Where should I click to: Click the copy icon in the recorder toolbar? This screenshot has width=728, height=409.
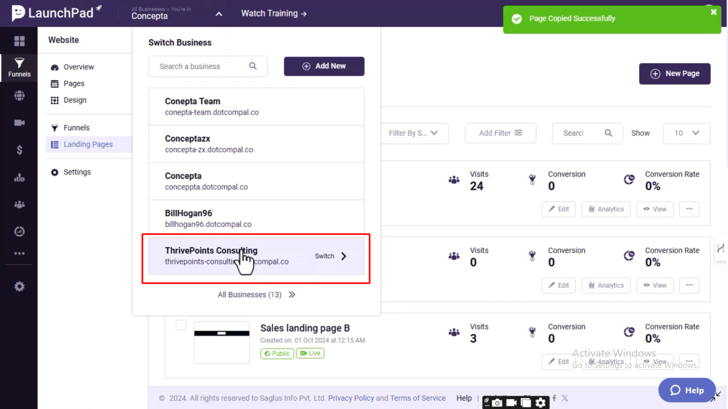pyautogui.click(x=526, y=403)
